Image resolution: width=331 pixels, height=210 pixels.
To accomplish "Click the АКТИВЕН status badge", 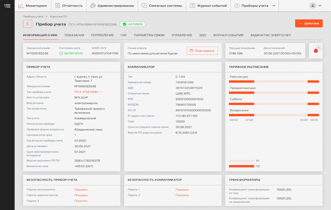I will click(x=132, y=24).
